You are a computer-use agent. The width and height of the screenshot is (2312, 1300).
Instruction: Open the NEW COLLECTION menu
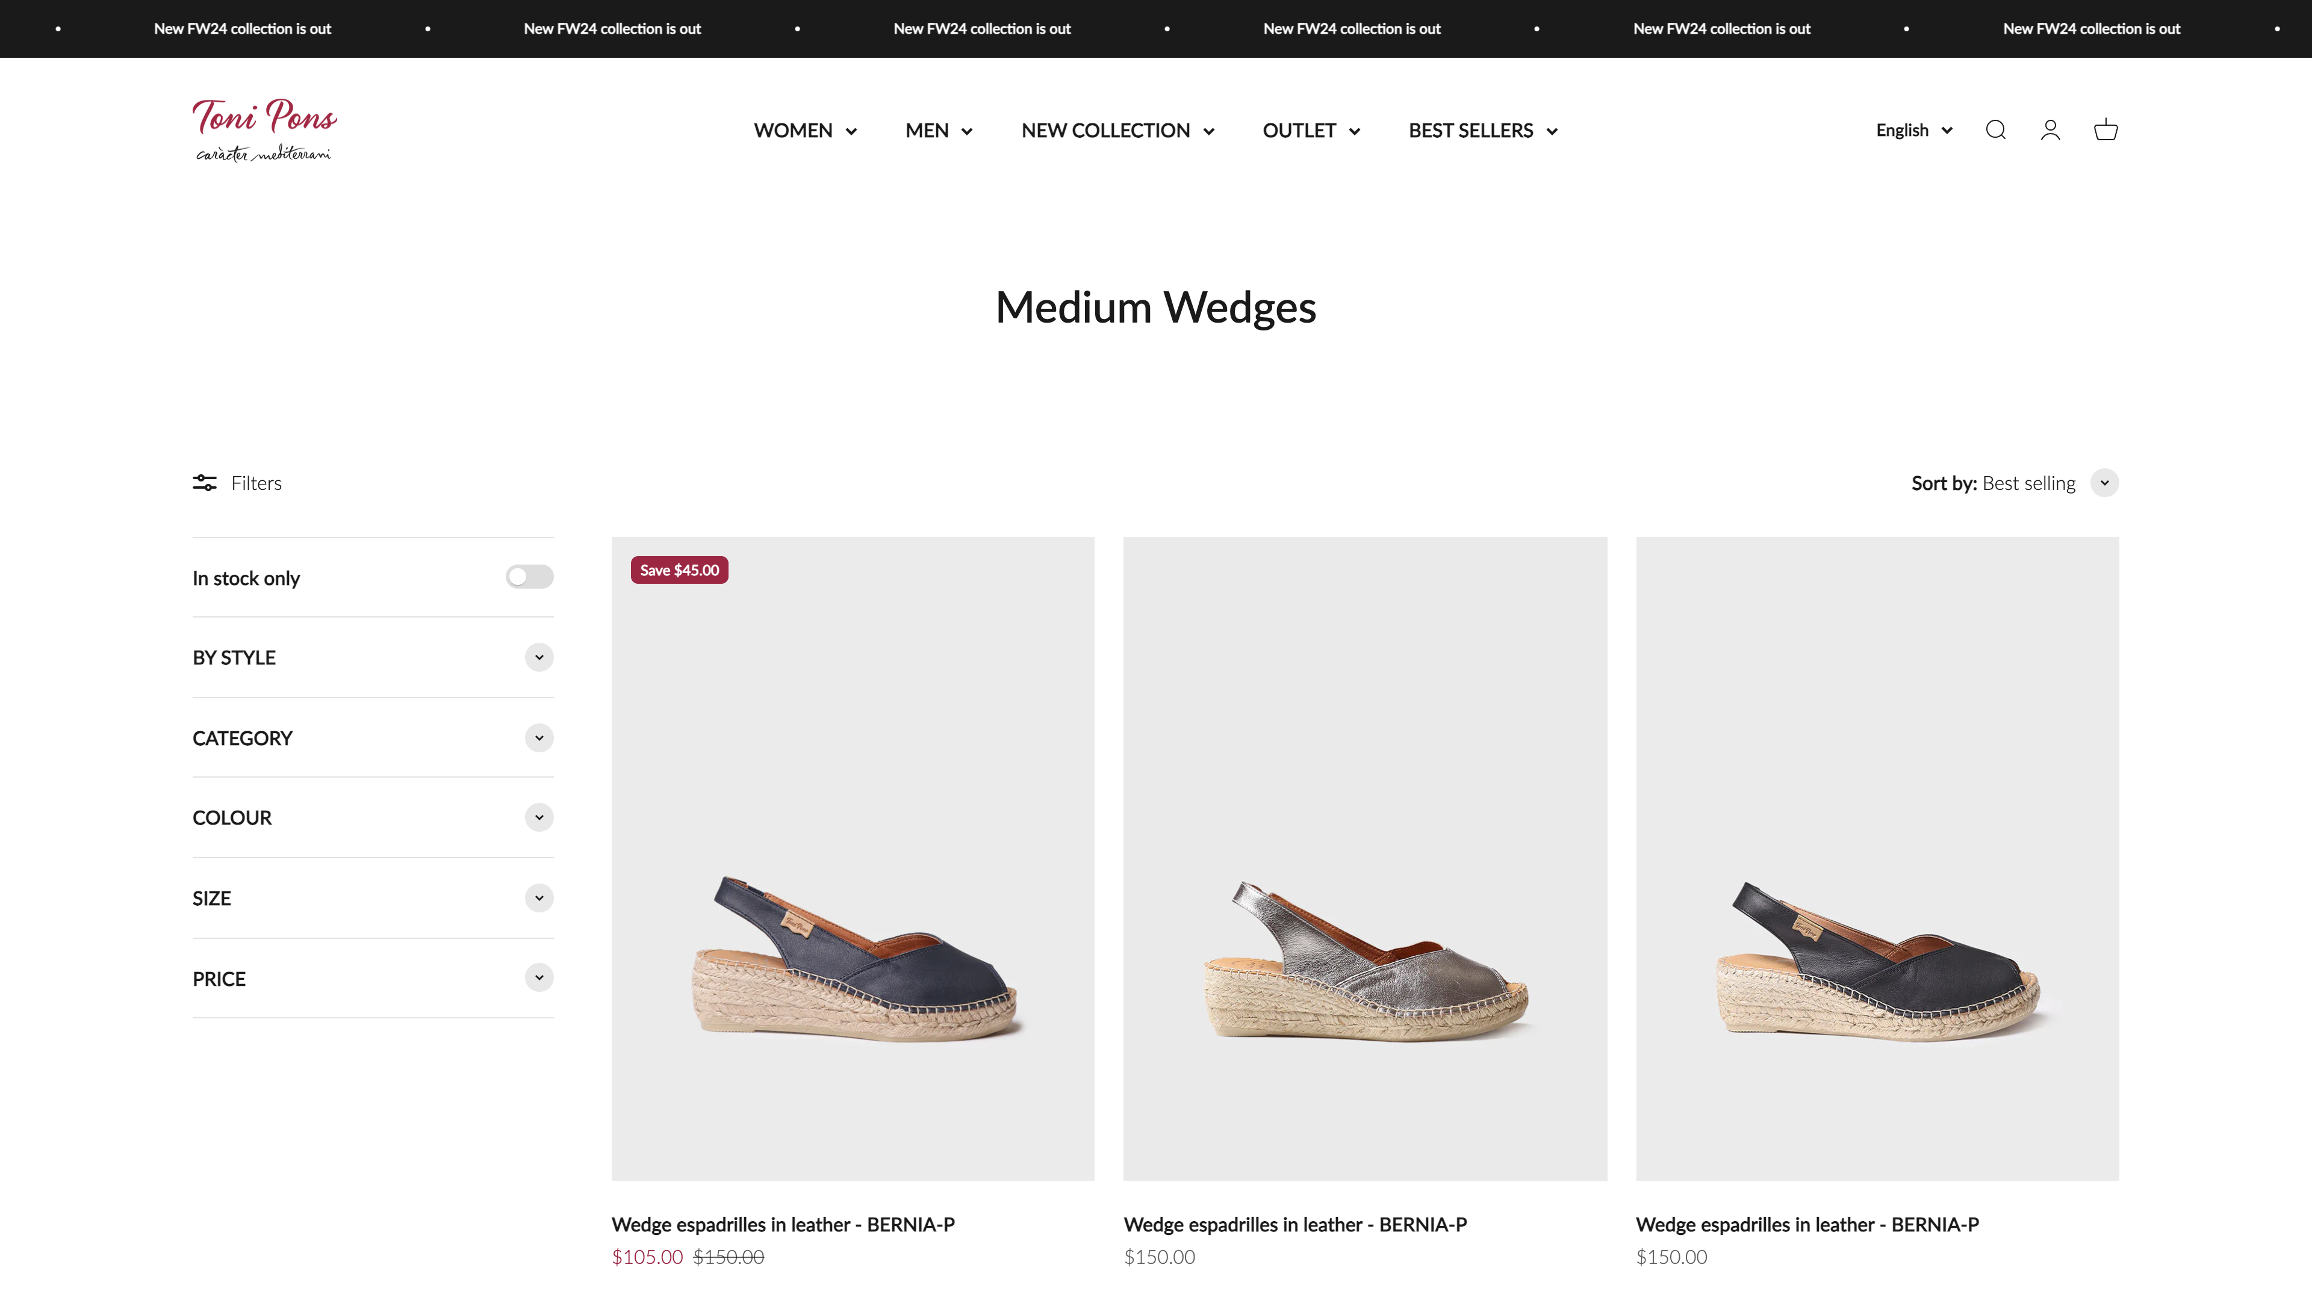[x=1117, y=131]
